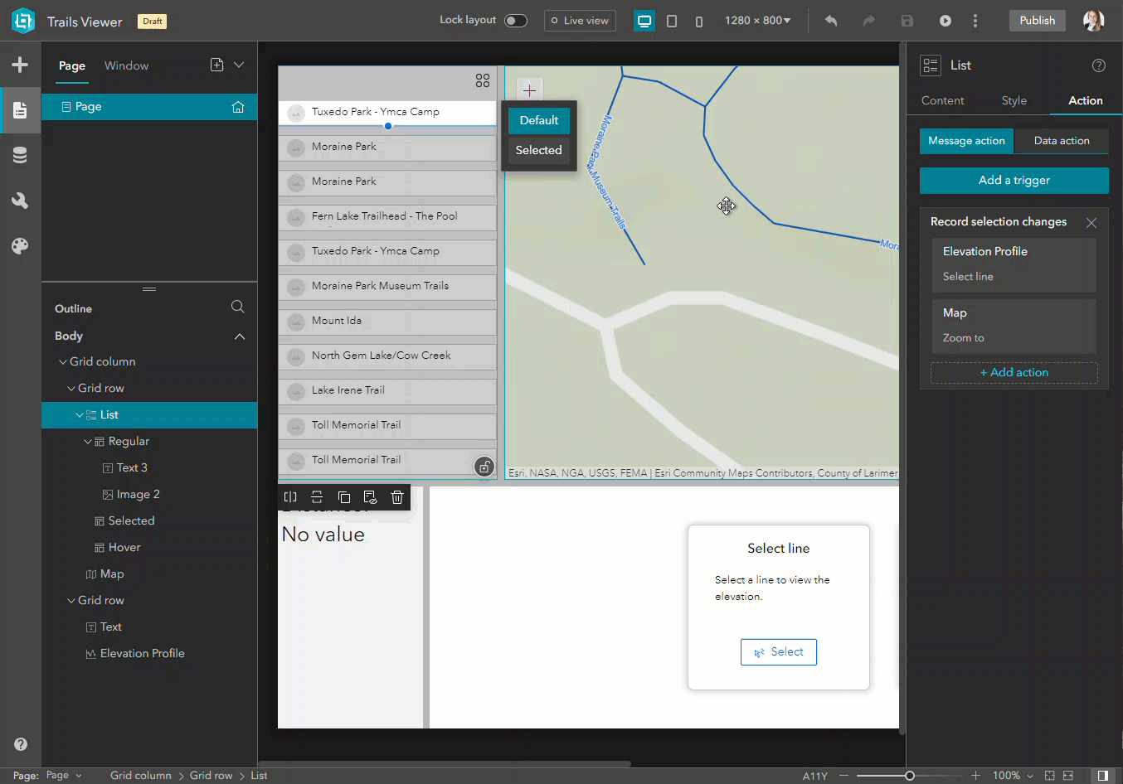This screenshot has height=784, width=1123.
Task: Delete the selected List widget
Action: coord(397,497)
